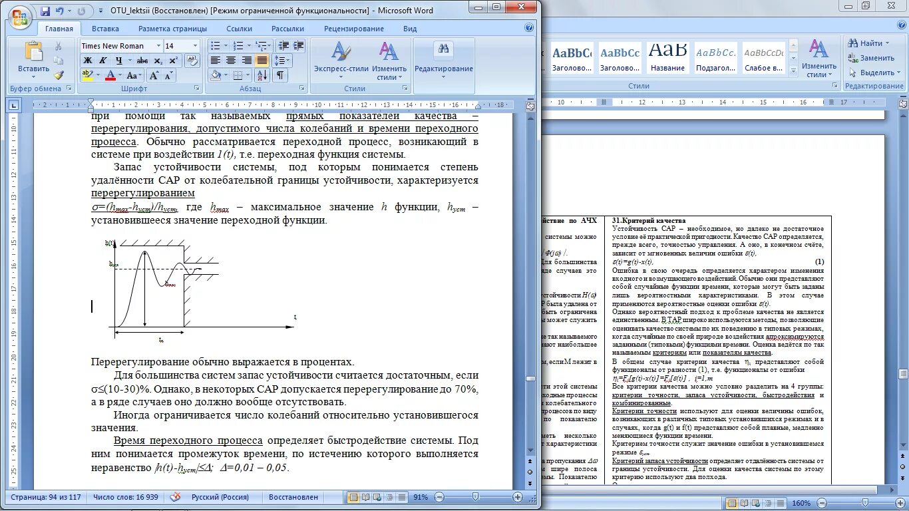Click the ruler tab selector corner

[x=13, y=105]
